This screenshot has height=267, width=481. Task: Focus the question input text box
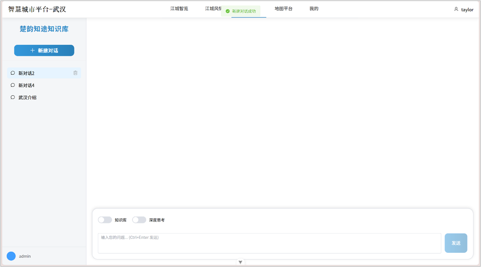pyautogui.click(x=269, y=243)
